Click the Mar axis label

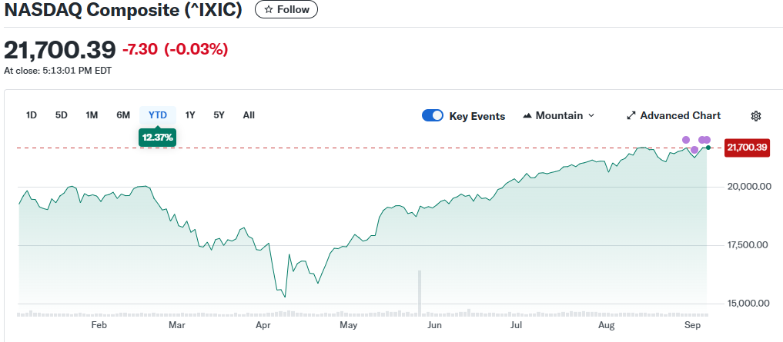(x=177, y=326)
